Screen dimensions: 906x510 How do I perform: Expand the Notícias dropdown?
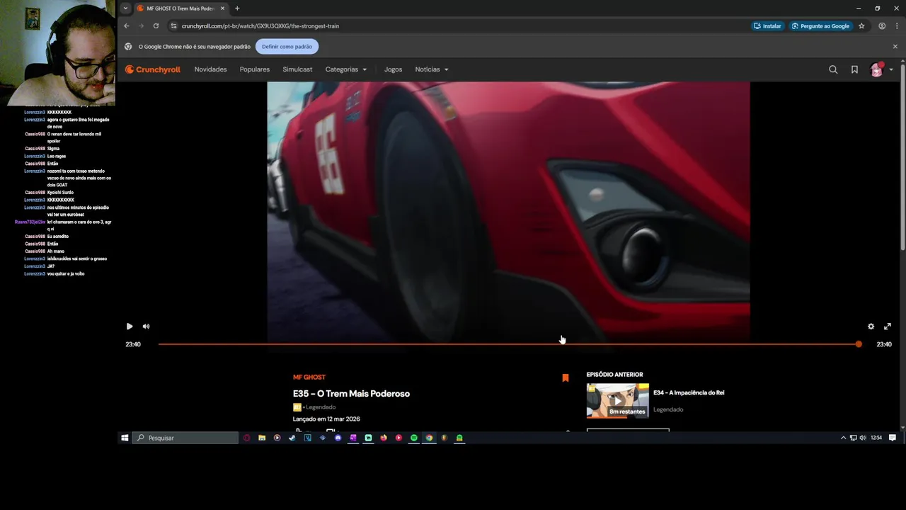pyautogui.click(x=432, y=69)
